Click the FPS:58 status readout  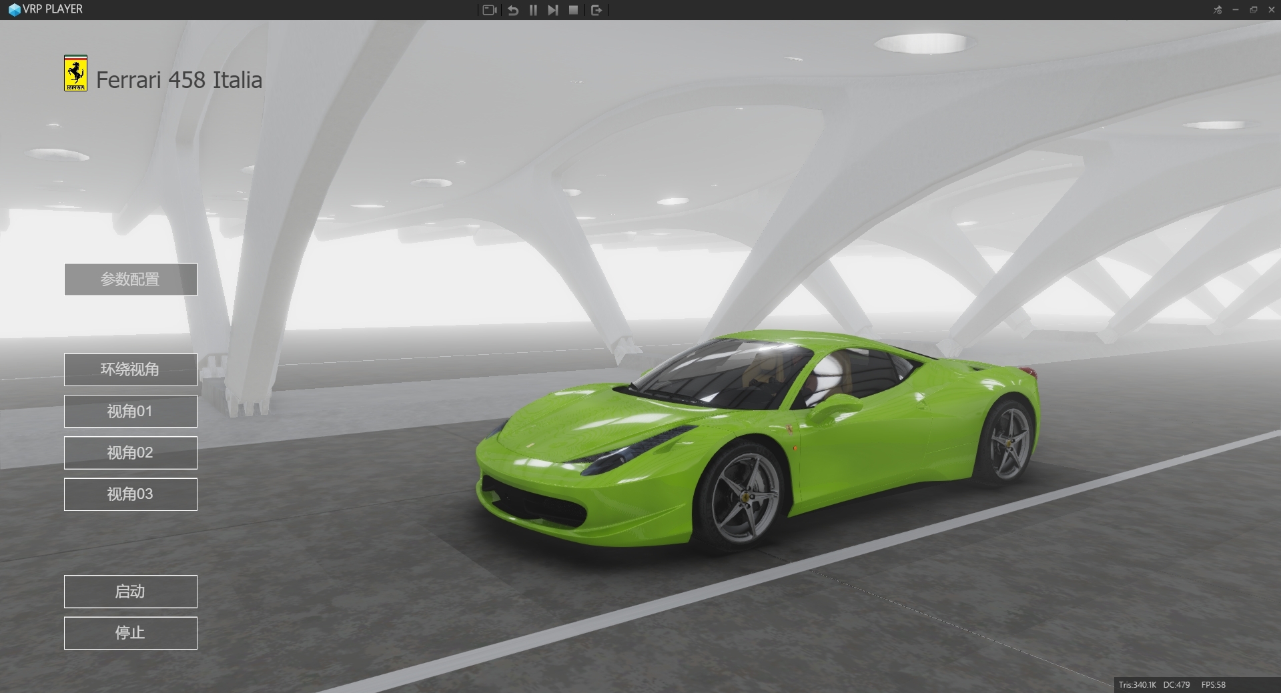pyautogui.click(x=1213, y=685)
